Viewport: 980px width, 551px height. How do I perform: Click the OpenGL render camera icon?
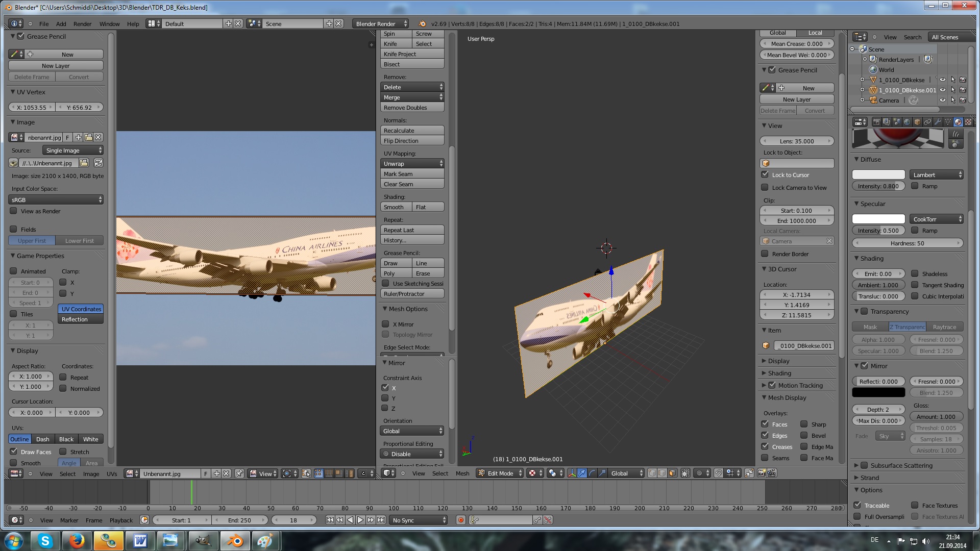[x=762, y=473]
